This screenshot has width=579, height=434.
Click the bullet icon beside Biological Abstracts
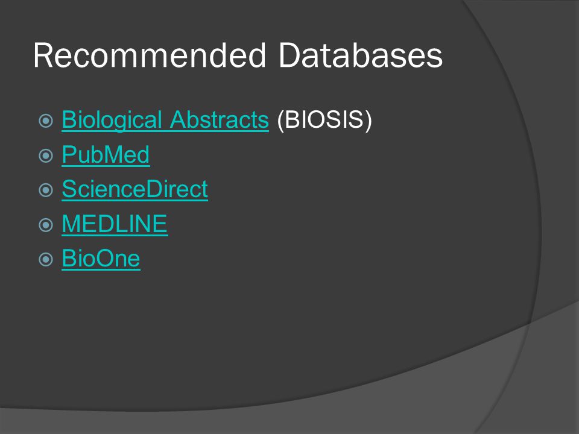pyautogui.click(x=46, y=121)
